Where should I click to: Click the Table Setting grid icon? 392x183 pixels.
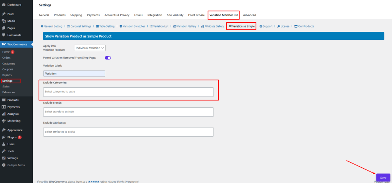[97, 26]
